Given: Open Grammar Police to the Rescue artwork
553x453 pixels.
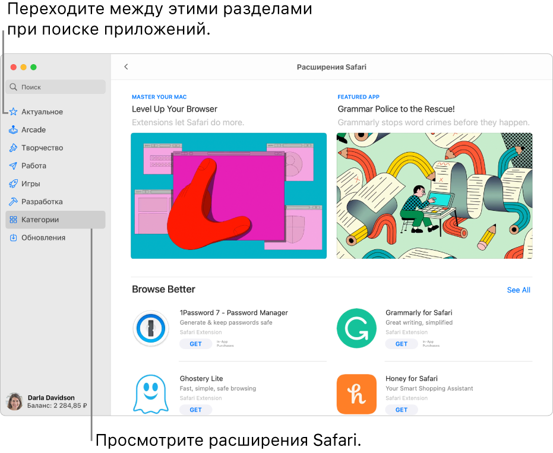Looking at the screenshot, I should (x=435, y=196).
